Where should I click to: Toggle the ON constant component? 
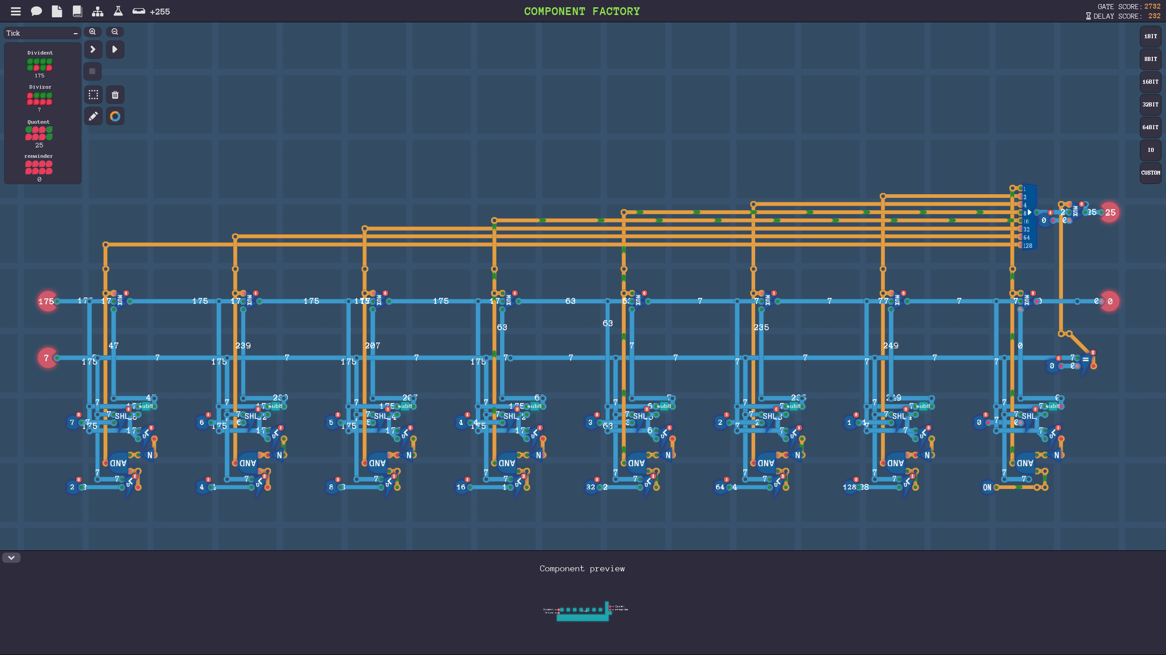point(987,487)
